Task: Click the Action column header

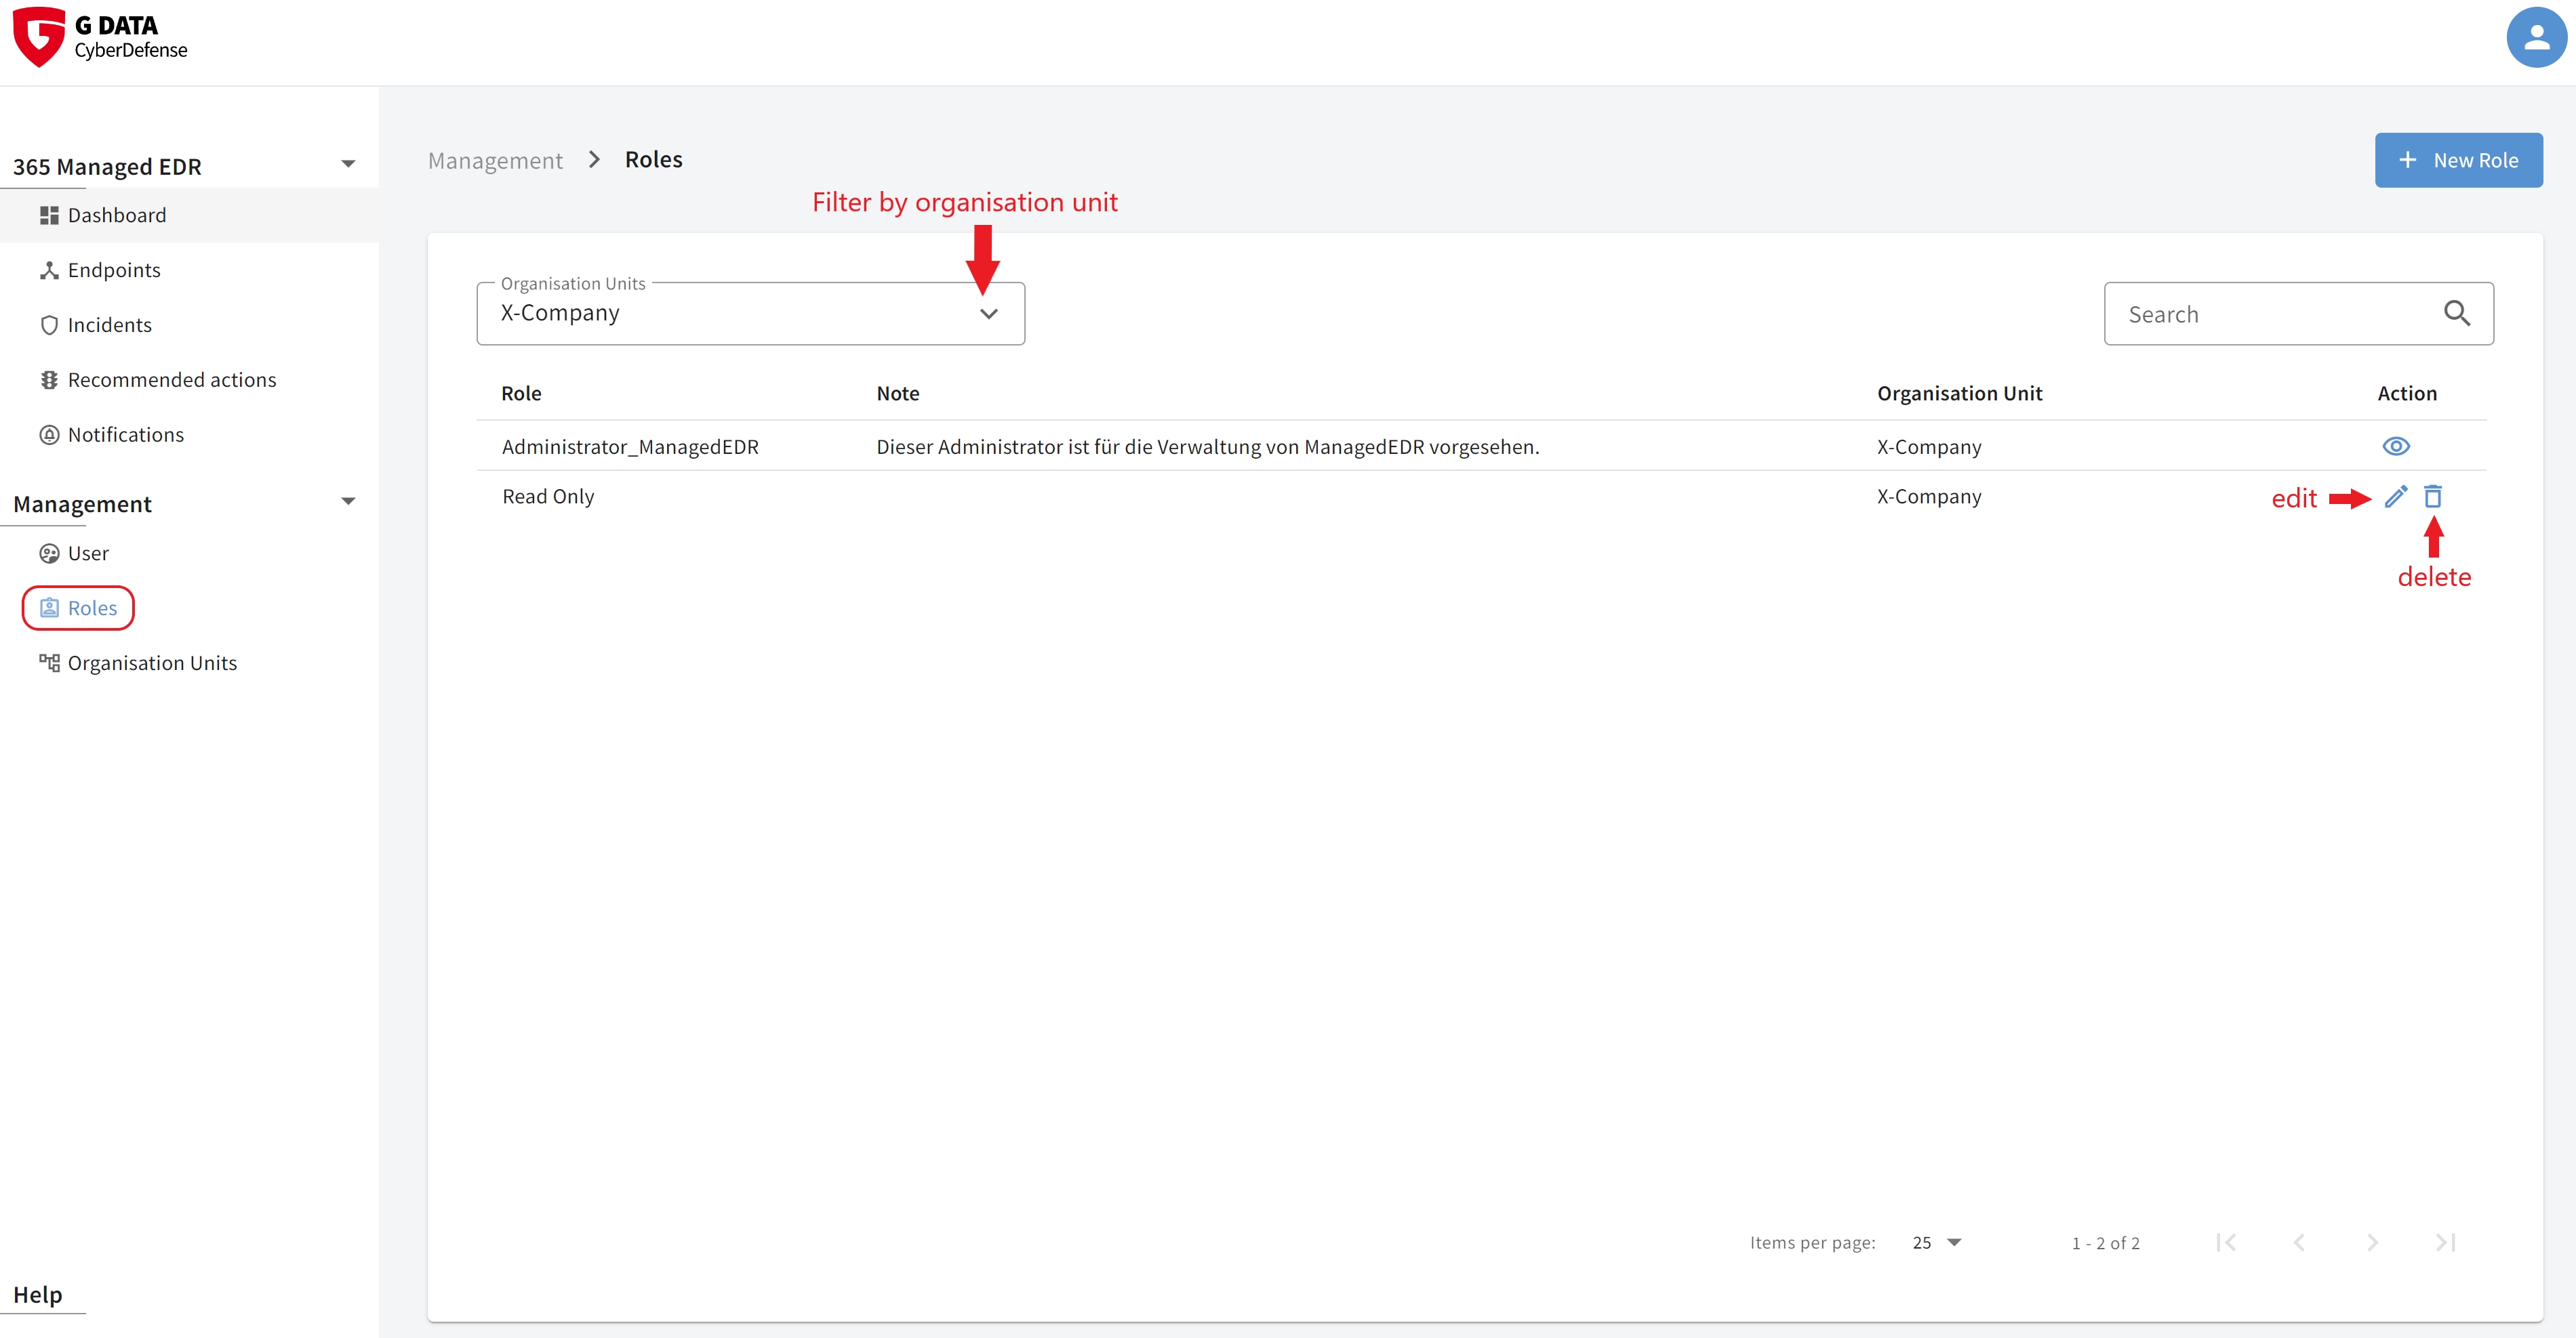Action: (2406, 393)
